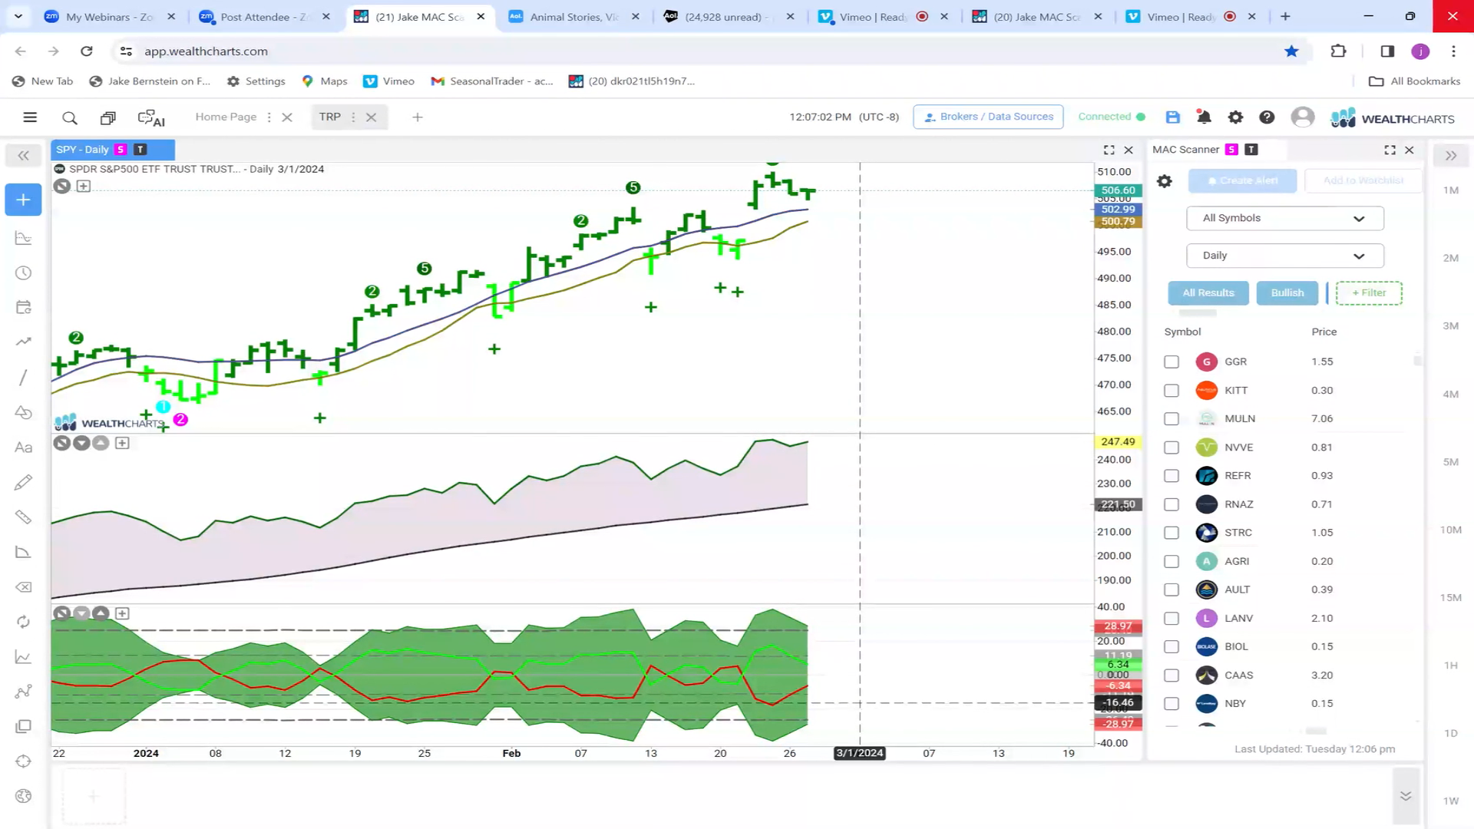Select the trend line drawing tool
1474x829 pixels.
pos(23,377)
